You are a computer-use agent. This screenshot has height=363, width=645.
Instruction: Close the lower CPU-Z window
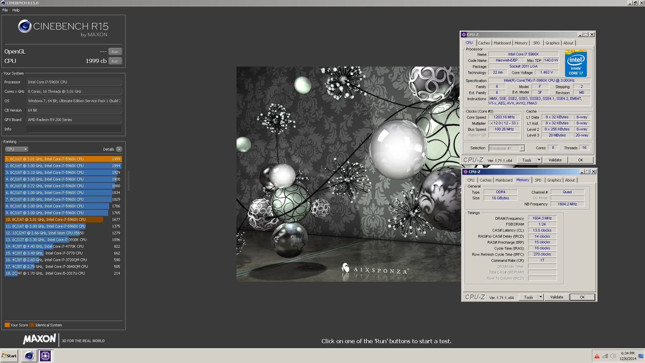pos(594,172)
